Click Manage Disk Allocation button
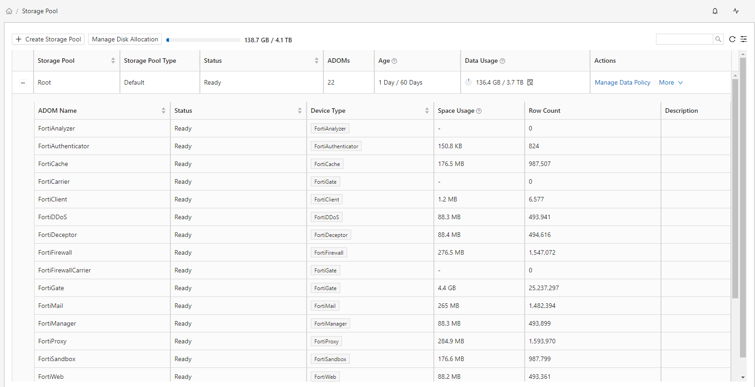The image size is (755, 387). (125, 39)
